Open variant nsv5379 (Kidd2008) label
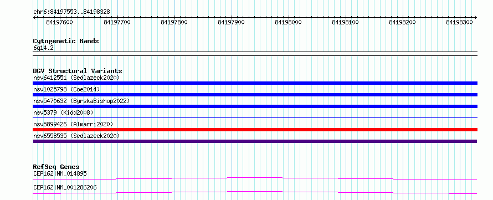The width and height of the screenshot is (493, 200). 63,112
